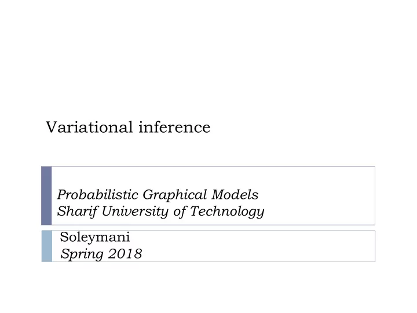Click the word "of" in the university line
The width and height of the screenshot is (417, 313).
(180, 212)
